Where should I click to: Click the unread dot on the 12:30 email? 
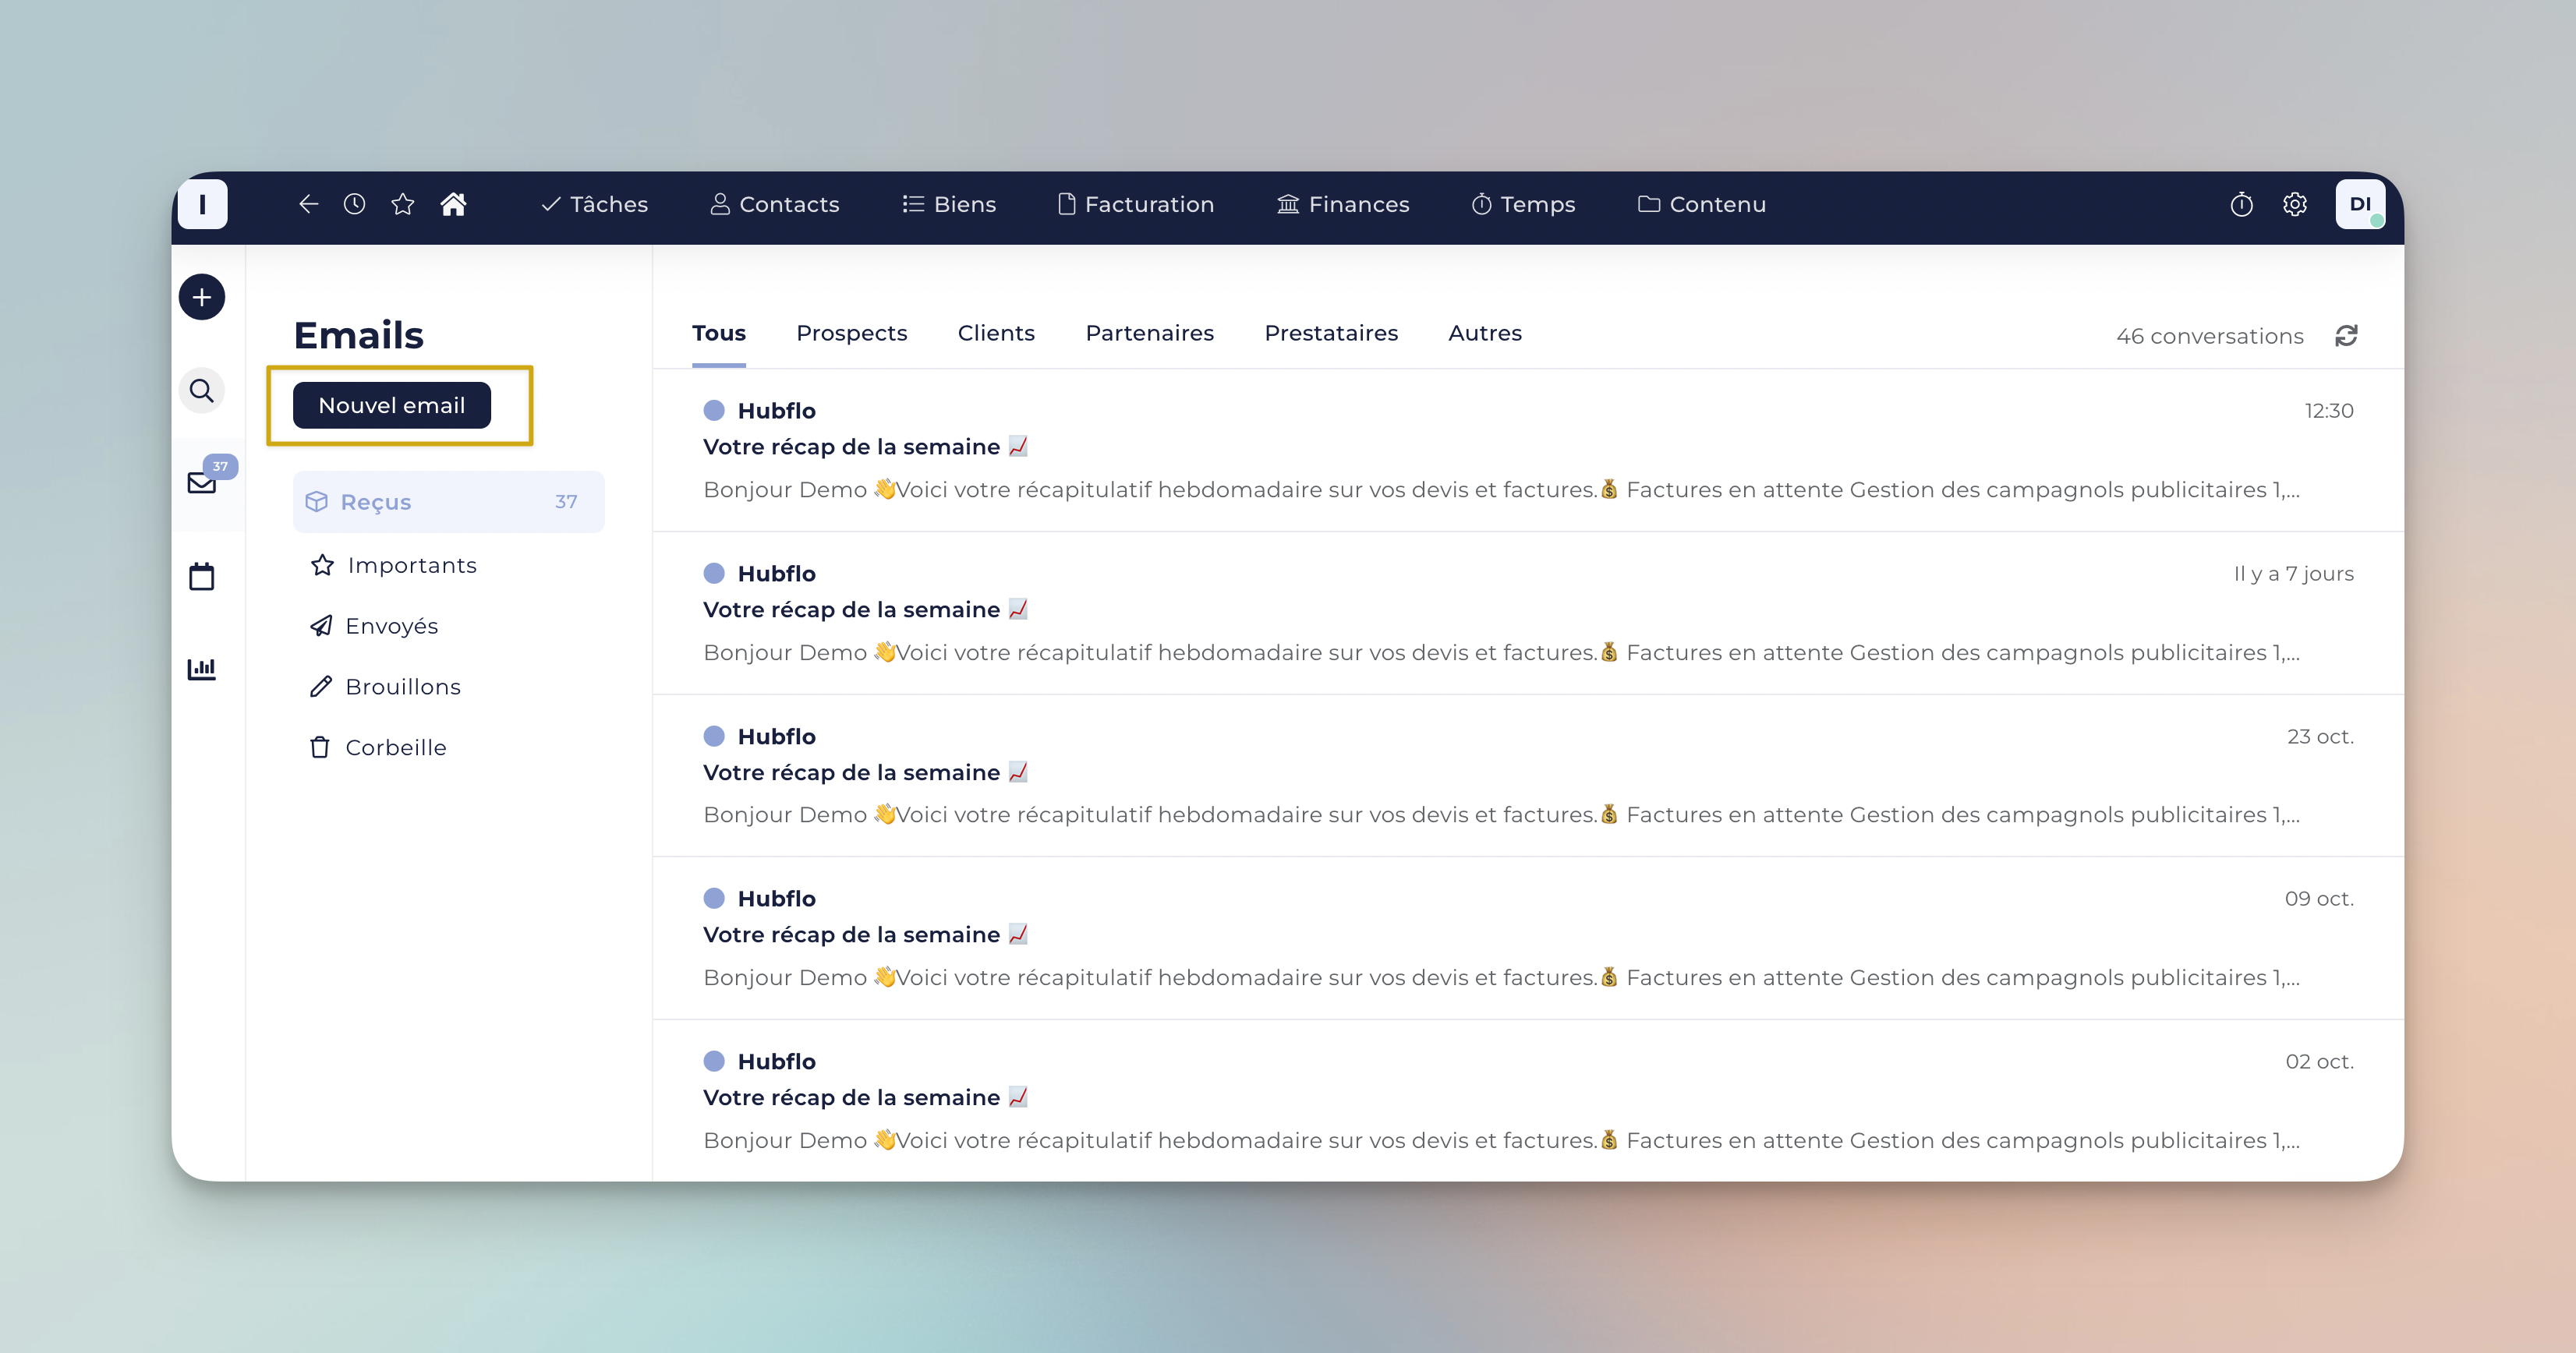pyautogui.click(x=714, y=410)
